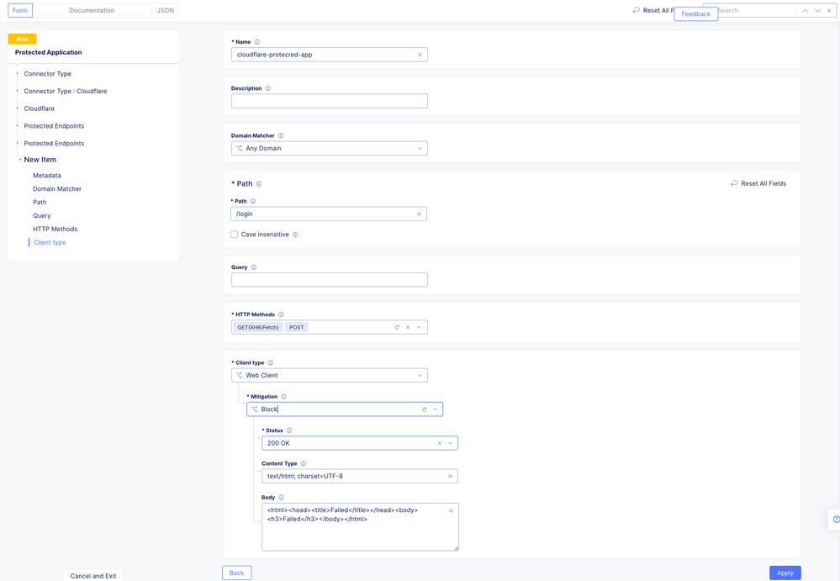Open the Status 200 OK dropdown
The height and width of the screenshot is (581, 840).
pyautogui.click(x=450, y=443)
